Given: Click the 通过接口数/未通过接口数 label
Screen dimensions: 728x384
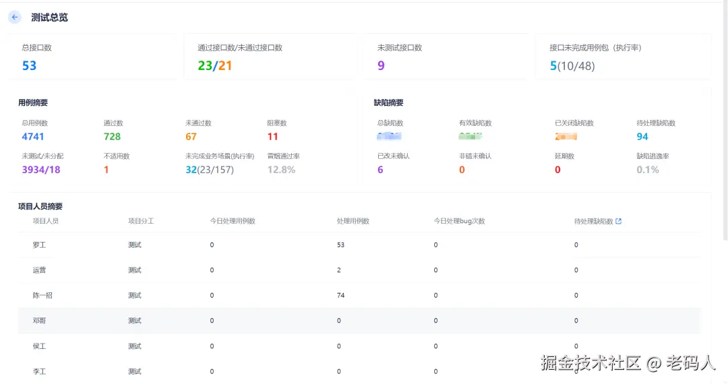Looking at the screenshot, I should pos(240,48).
